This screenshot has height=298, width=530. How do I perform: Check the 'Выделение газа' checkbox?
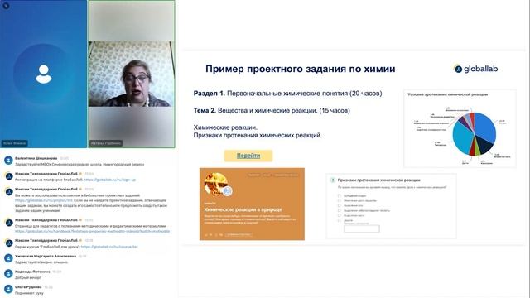click(339, 205)
